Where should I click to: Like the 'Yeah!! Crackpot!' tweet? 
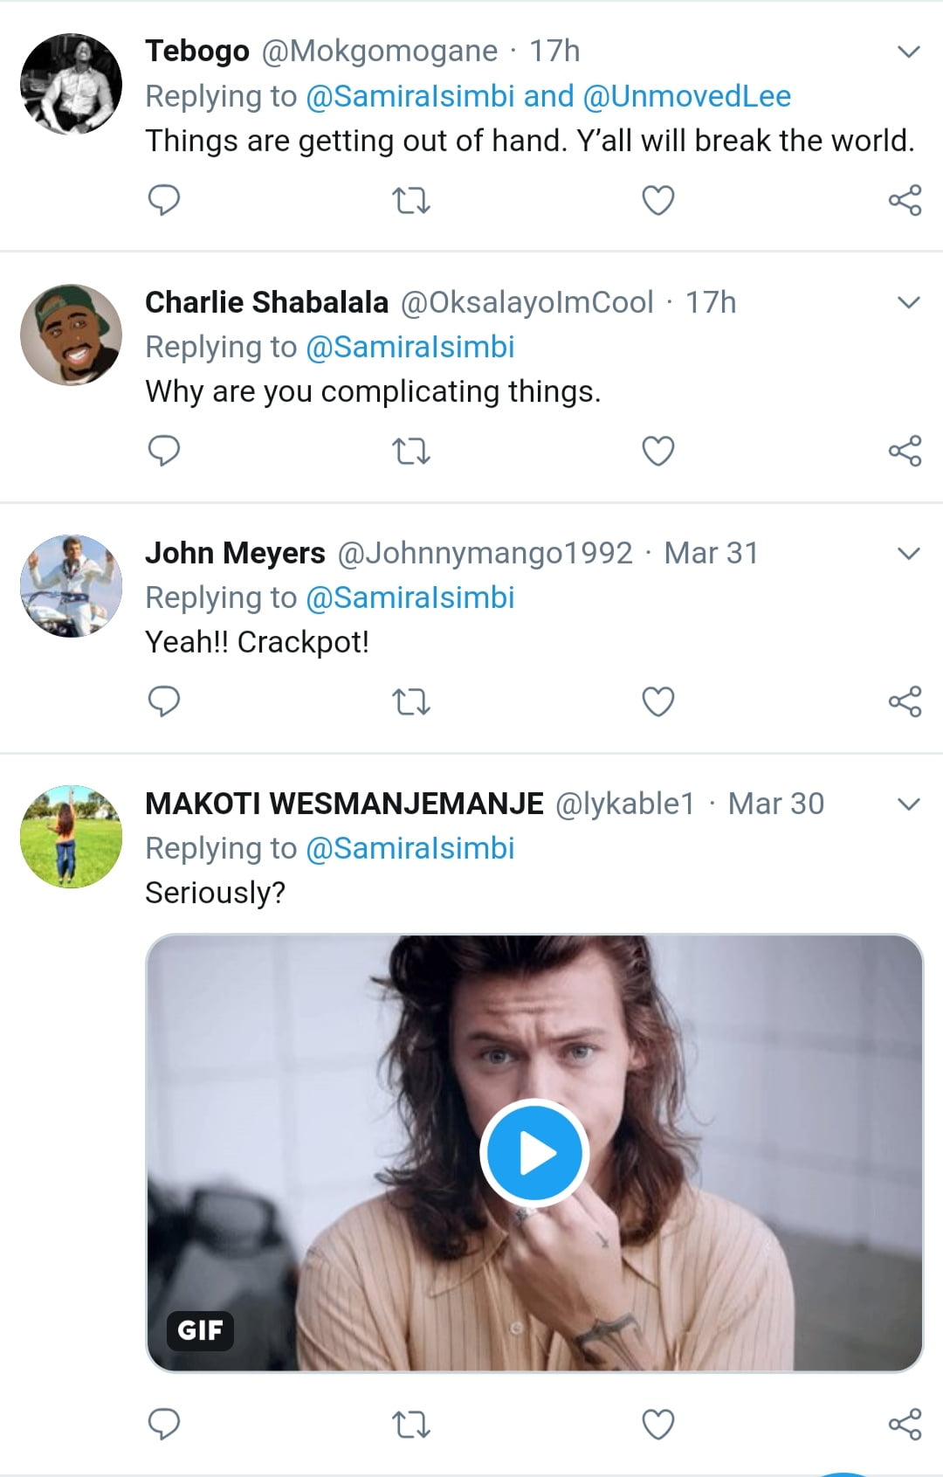pyautogui.click(x=657, y=701)
